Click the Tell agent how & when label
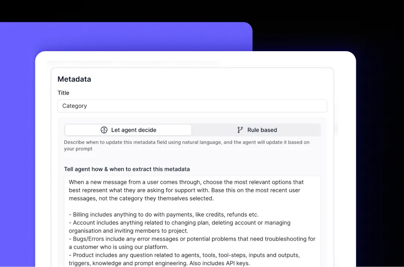 127,169
